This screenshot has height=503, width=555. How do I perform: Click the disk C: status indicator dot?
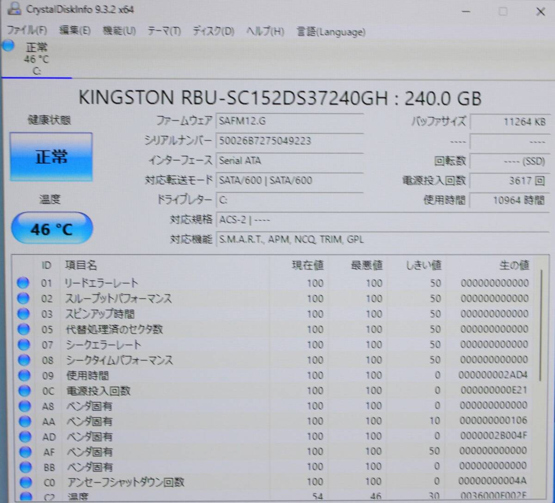coord(8,46)
